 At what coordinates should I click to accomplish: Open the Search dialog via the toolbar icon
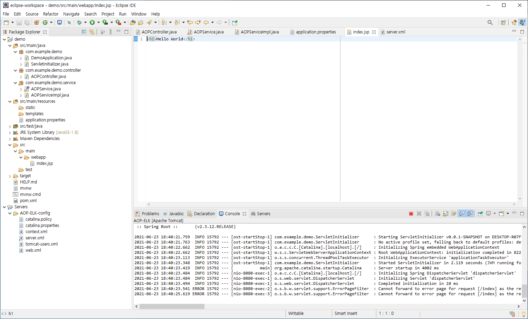coord(490,22)
